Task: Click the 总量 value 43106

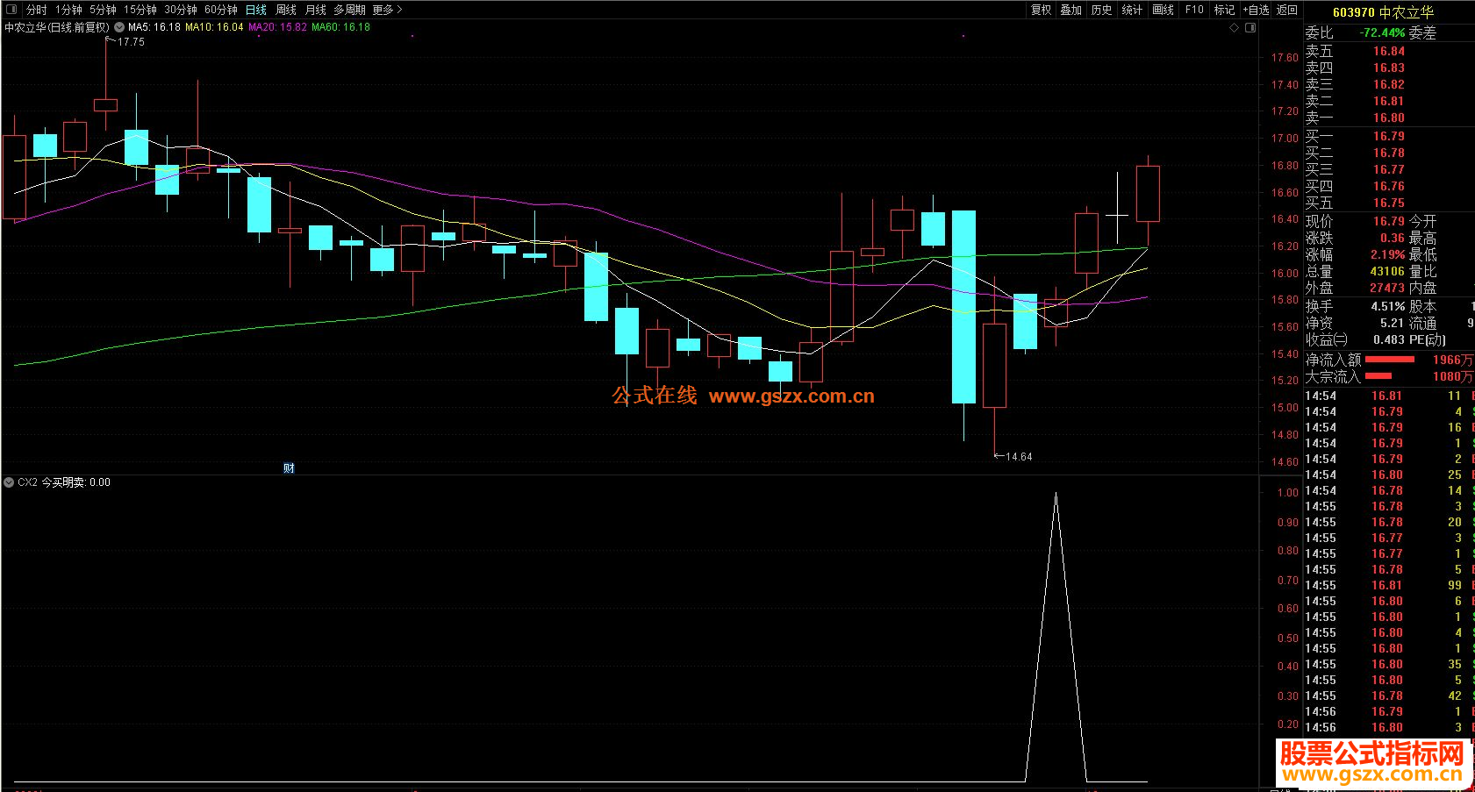Action: click(1387, 271)
